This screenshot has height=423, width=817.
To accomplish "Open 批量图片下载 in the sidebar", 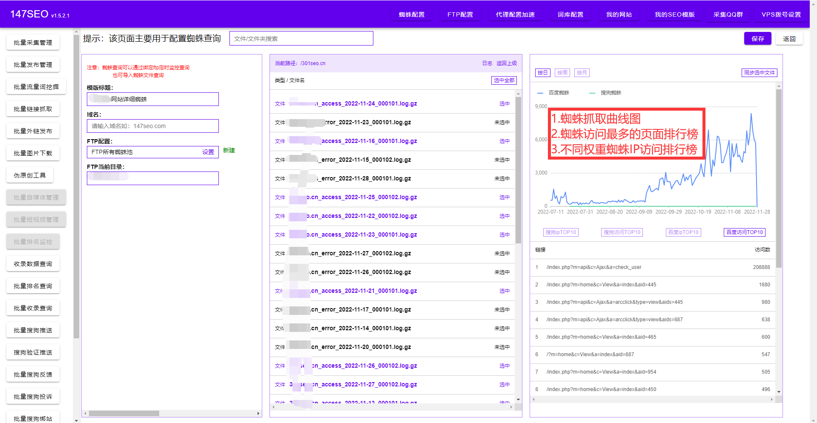I will [33, 153].
